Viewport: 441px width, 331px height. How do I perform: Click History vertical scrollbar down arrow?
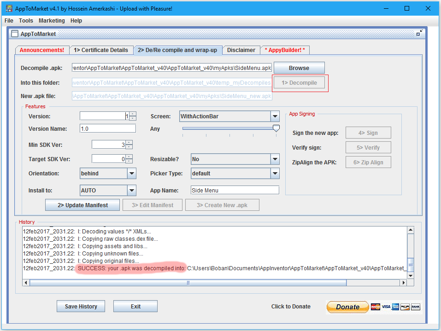point(411,275)
